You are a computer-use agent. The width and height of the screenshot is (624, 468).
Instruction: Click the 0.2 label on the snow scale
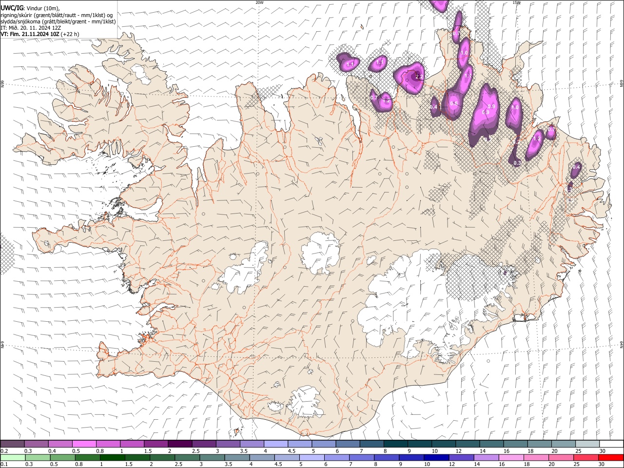point(3,451)
